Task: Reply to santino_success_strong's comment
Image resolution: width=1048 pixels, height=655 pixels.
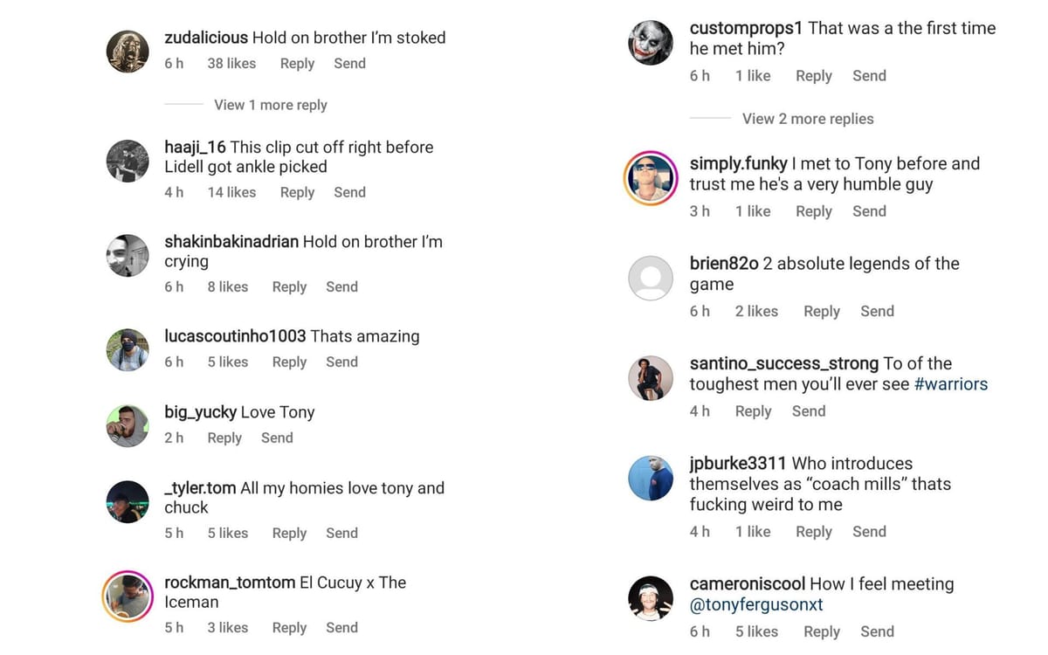Action: tap(753, 410)
